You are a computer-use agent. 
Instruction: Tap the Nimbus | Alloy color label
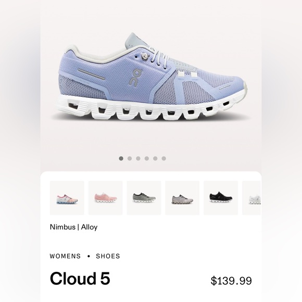[x=73, y=227]
